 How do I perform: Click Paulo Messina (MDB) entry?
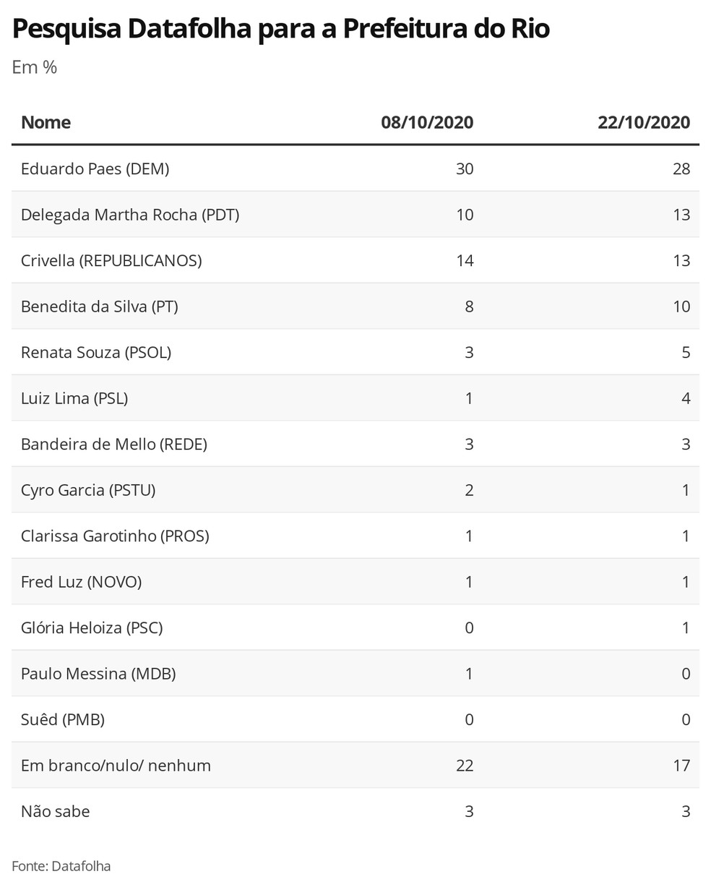tap(98, 674)
